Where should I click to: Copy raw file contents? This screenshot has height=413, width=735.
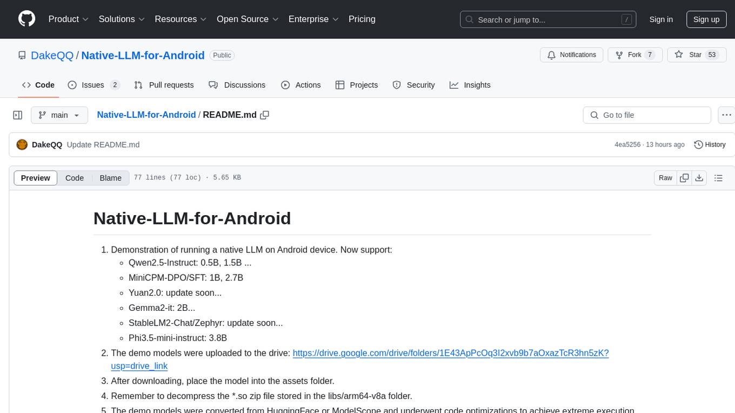click(x=685, y=178)
